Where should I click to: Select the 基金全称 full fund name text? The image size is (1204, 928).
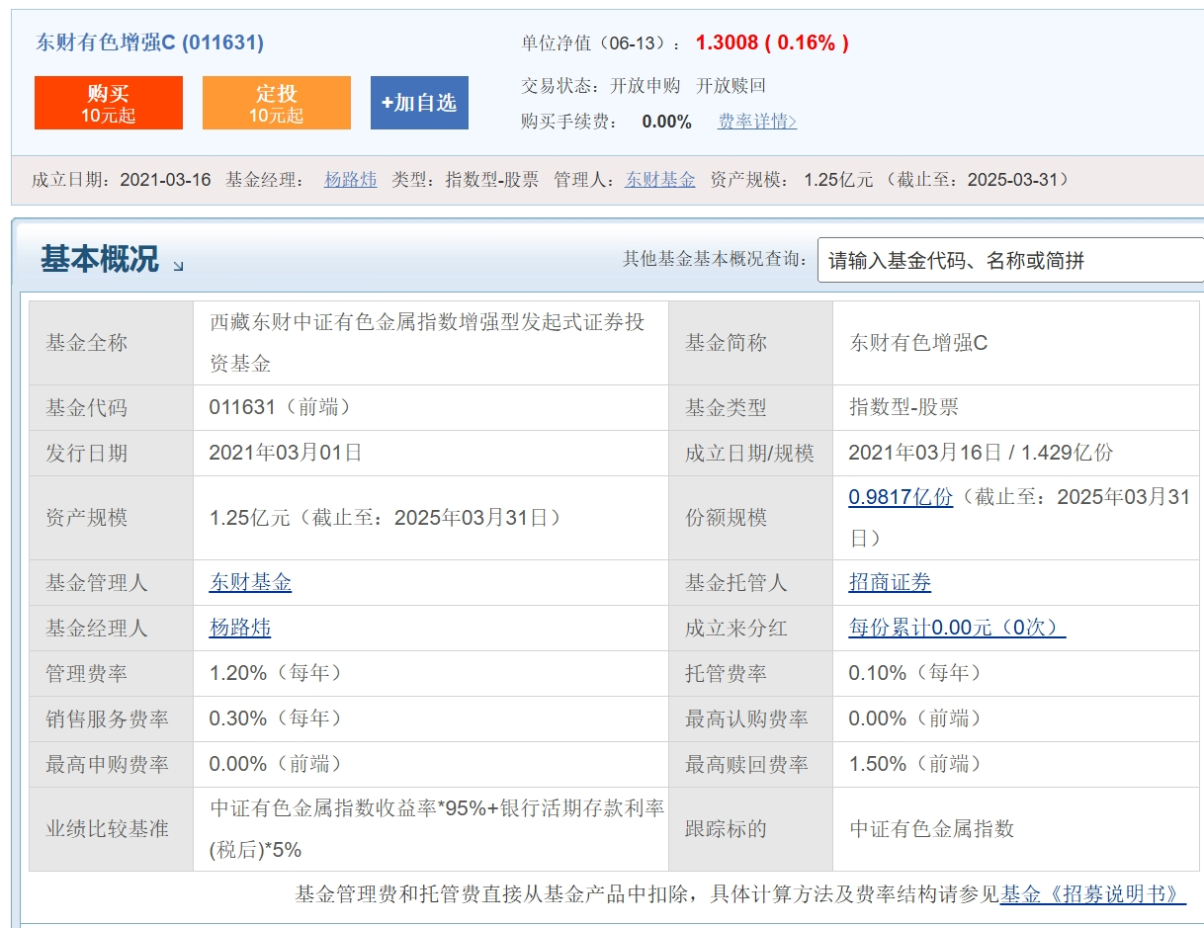click(x=427, y=343)
